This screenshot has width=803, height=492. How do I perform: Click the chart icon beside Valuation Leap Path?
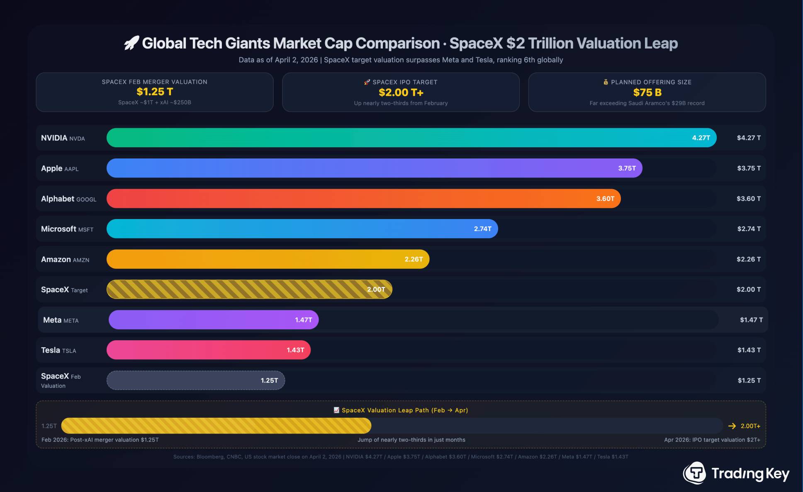[x=336, y=410]
